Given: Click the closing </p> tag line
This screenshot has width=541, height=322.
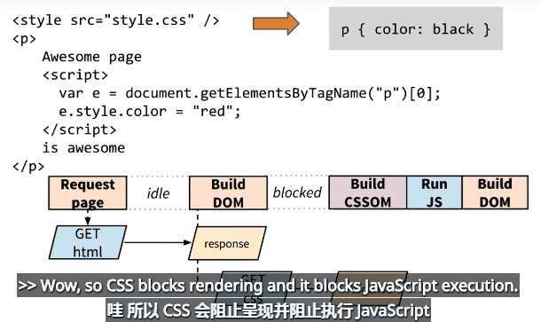Looking at the screenshot, I should (x=28, y=167).
